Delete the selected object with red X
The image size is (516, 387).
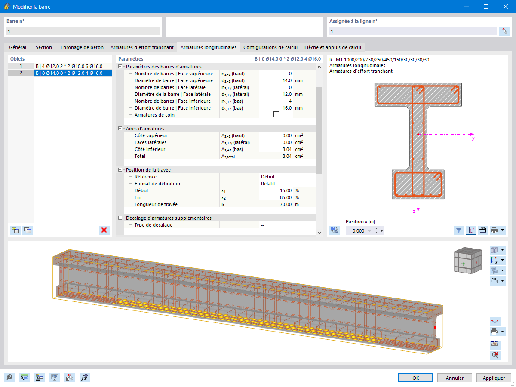pos(104,230)
